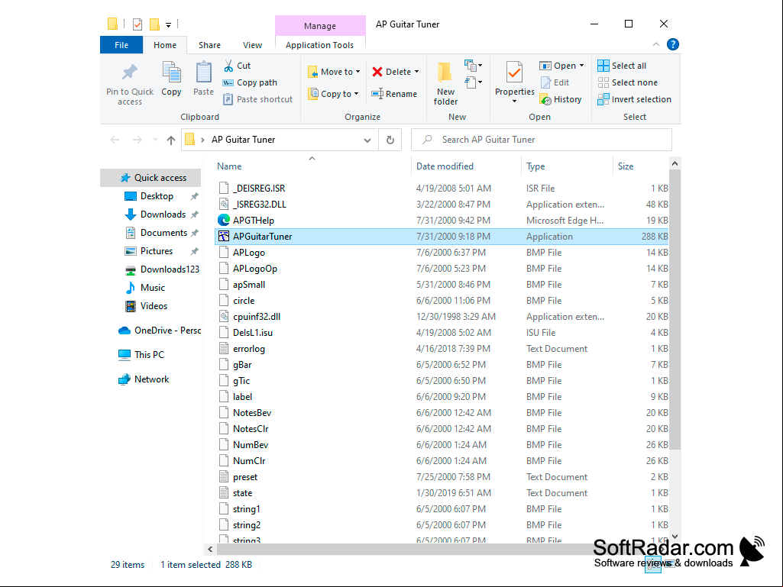
Task: Select the APGTHelp Edge file icon
Action: (x=224, y=220)
